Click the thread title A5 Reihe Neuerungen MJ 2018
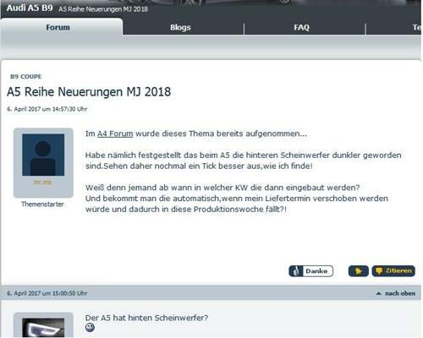The width and height of the screenshot is (423, 338). point(89,92)
